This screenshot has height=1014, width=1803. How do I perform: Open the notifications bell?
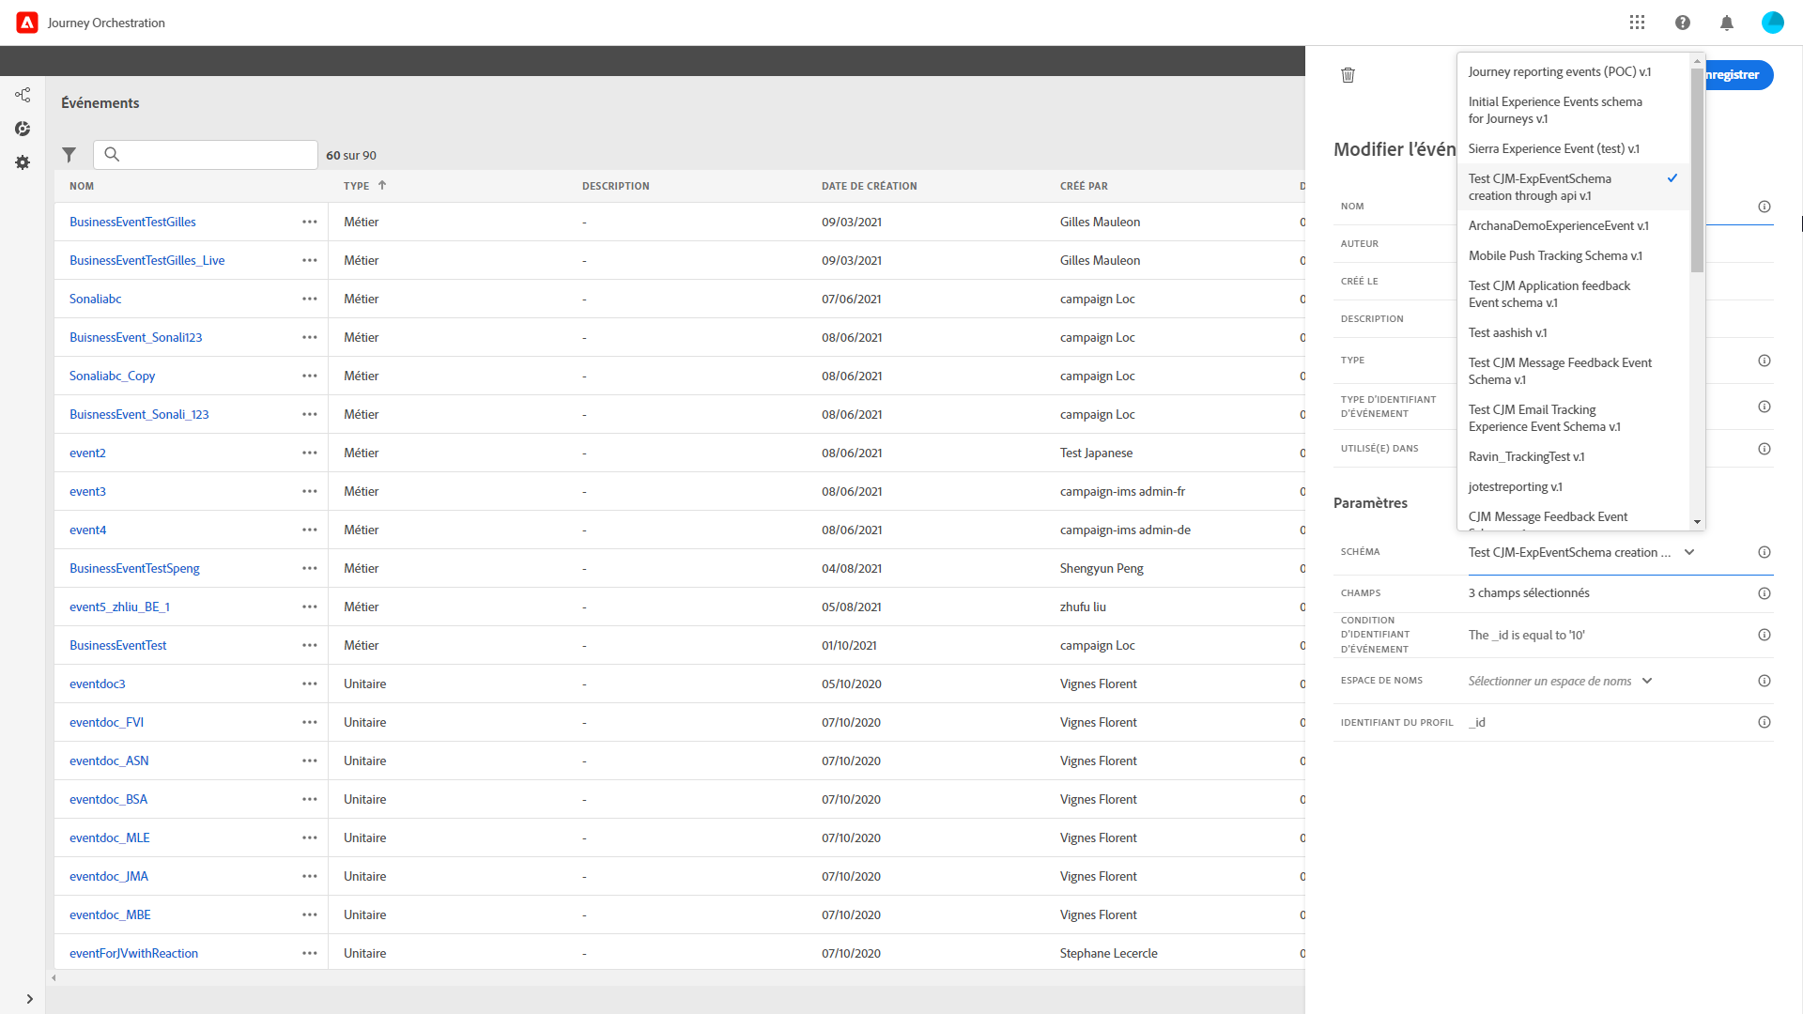[x=1726, y=23]
